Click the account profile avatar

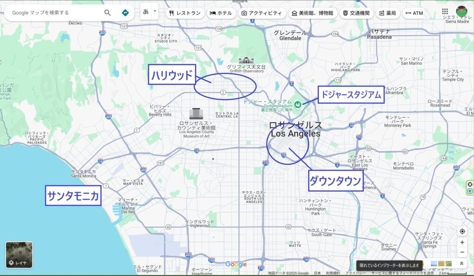coord(462,12)
